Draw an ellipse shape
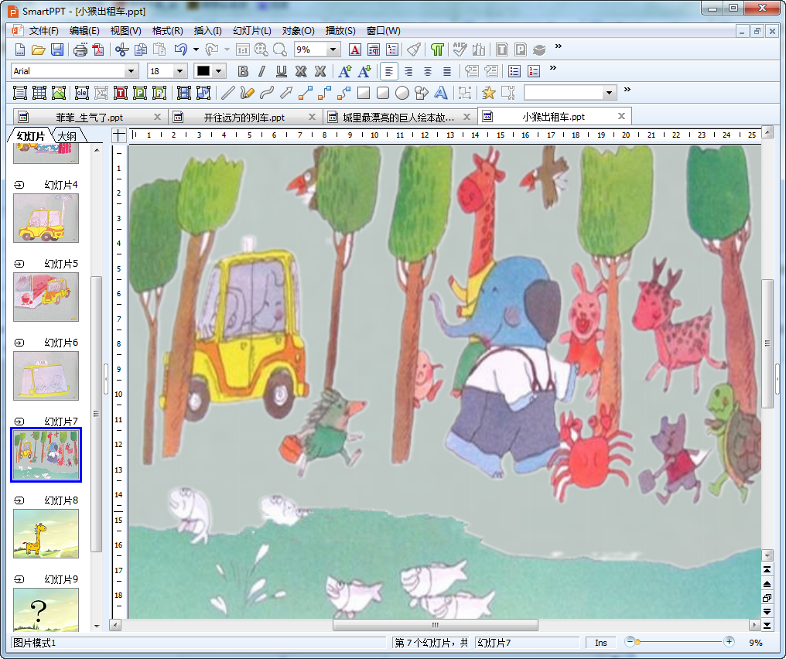The height and width of the screenshot is (659, 786). (402, 93)
